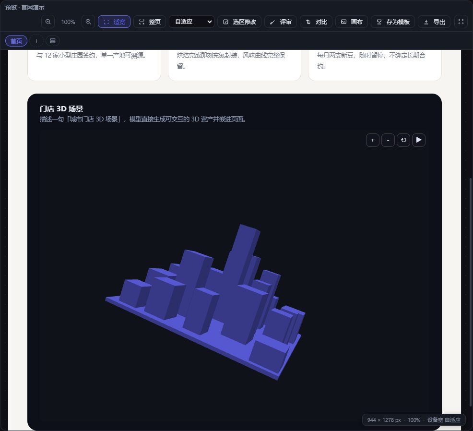Click the 预览 · 官网演示 title text

tap(25, 7)
